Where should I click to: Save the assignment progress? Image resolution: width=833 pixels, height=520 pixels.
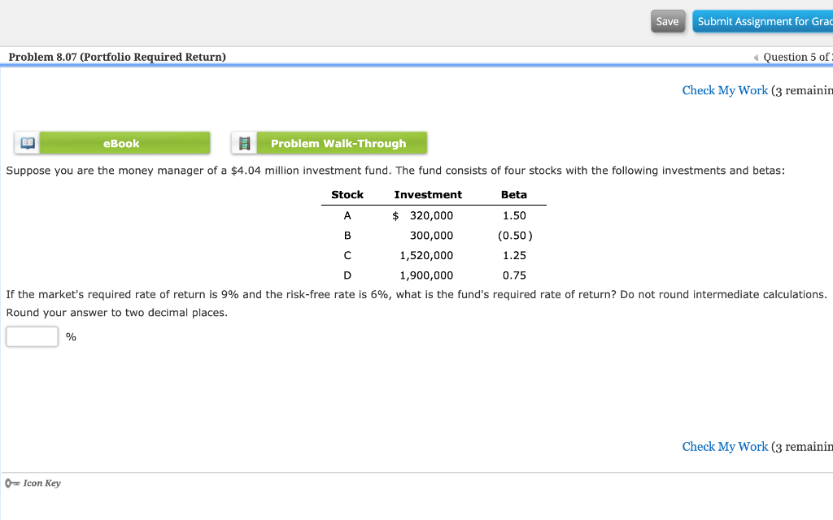coord(668,21)
